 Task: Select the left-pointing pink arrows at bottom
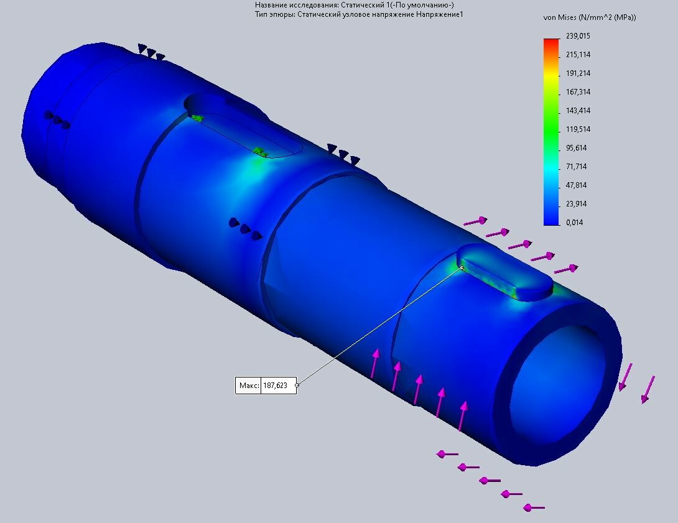point(490,480)
